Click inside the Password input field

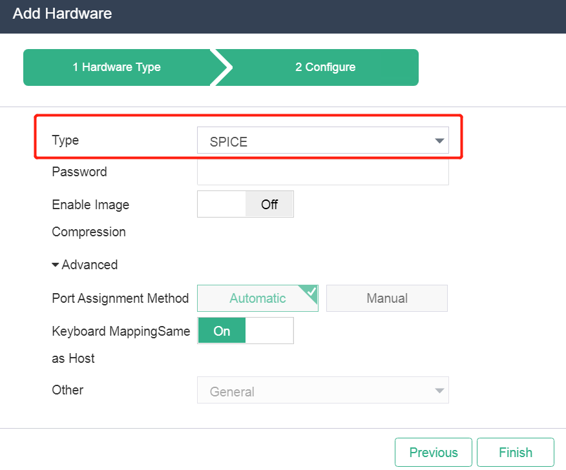point(322,172)
